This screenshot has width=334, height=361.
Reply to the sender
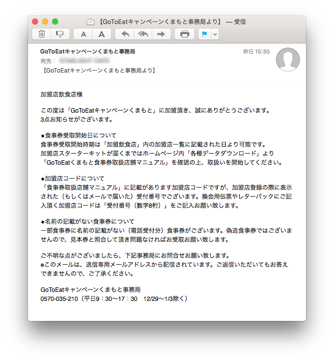125,34
